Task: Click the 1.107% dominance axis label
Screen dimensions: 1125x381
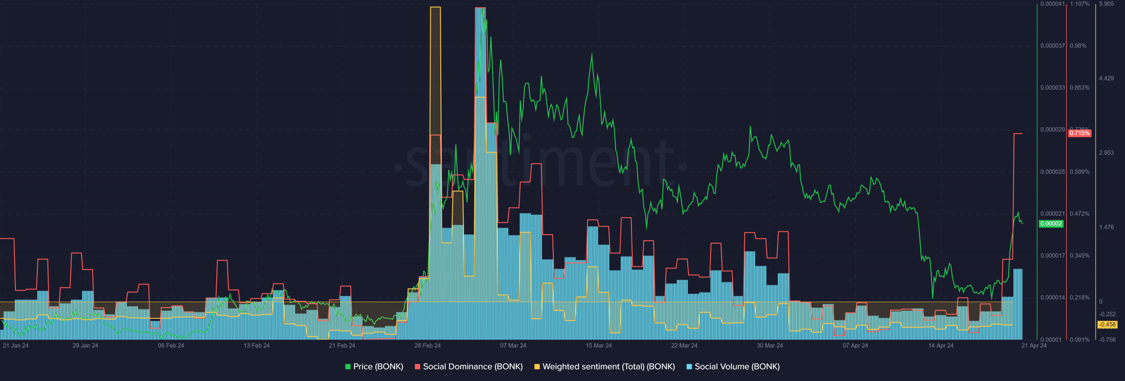Action: pyautogui.click(x=1080, y=4)
